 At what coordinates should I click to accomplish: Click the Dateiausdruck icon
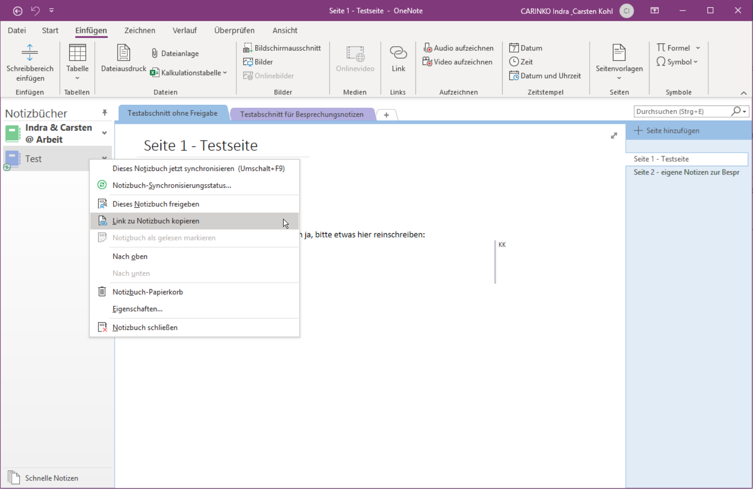(124, 52)
